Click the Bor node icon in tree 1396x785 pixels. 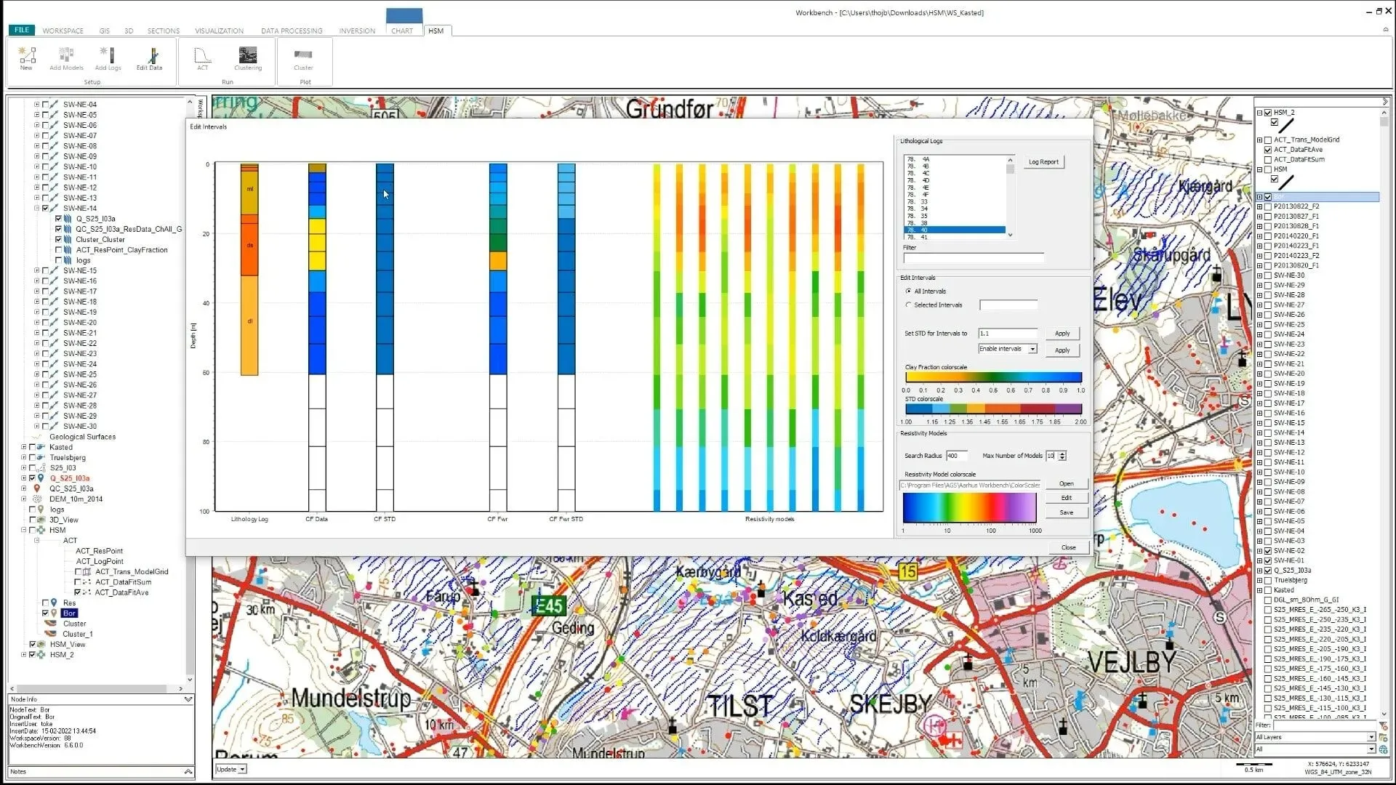pyautogui.click(x=54, y=613)
